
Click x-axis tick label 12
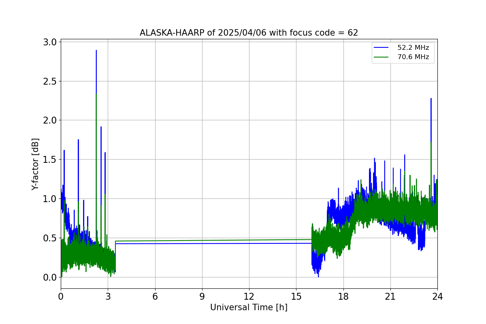point(249,296)
